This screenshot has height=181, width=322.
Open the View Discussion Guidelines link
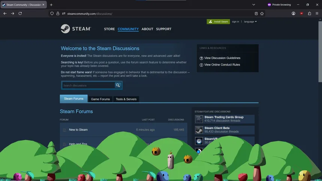click(222, 58)
